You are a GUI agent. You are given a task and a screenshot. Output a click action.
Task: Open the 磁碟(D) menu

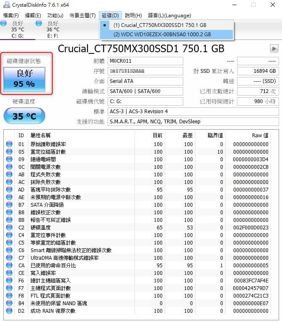coord(111,16)
